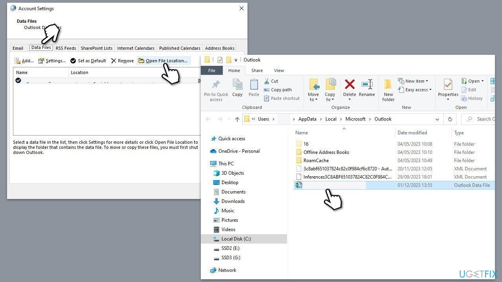Click Local in the address path

(331, 119)
